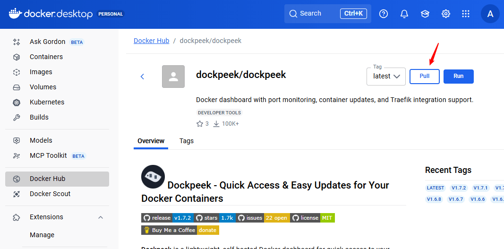The width and height of the screenshot is (504, 249).
Task: Click the Volumes drive icon
Action: pyautogui.click(x=17, y=87)
